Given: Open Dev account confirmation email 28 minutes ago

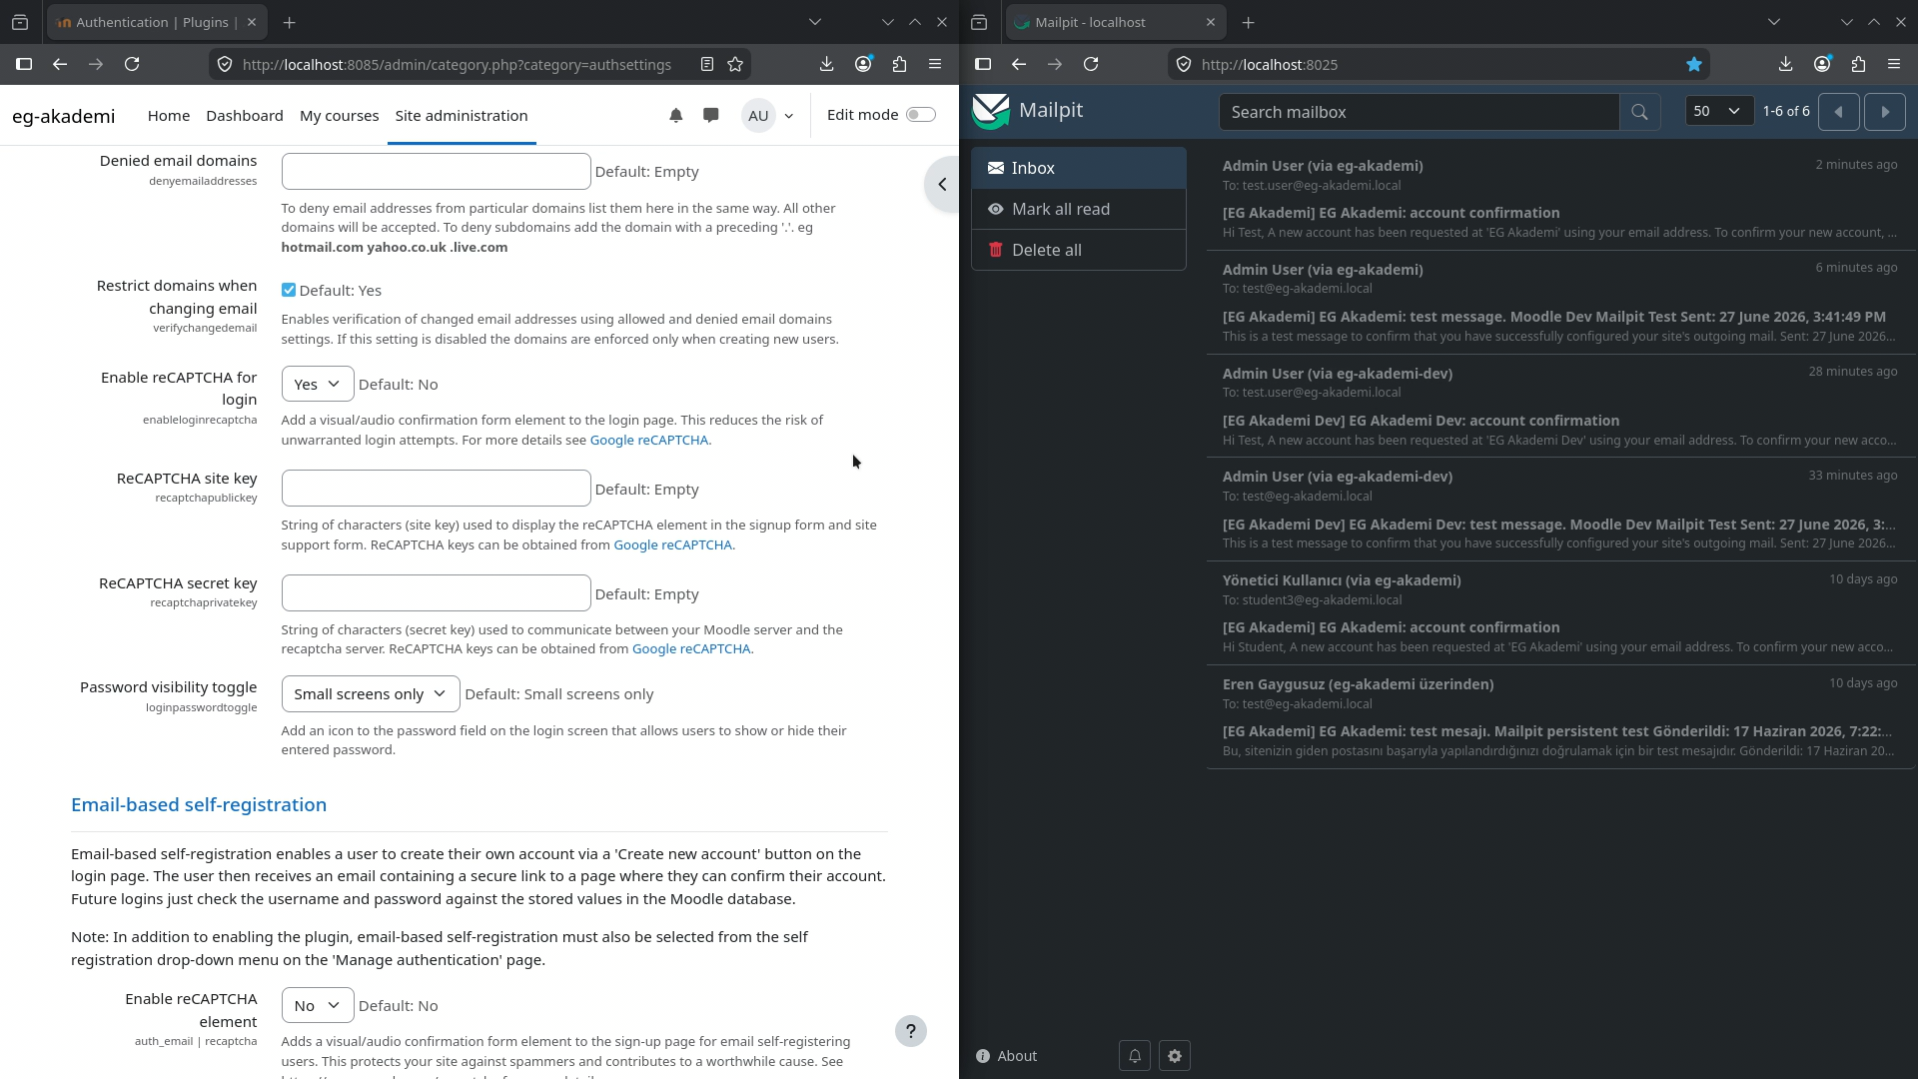Looking at the screenshot, I should coord(1560,406).
